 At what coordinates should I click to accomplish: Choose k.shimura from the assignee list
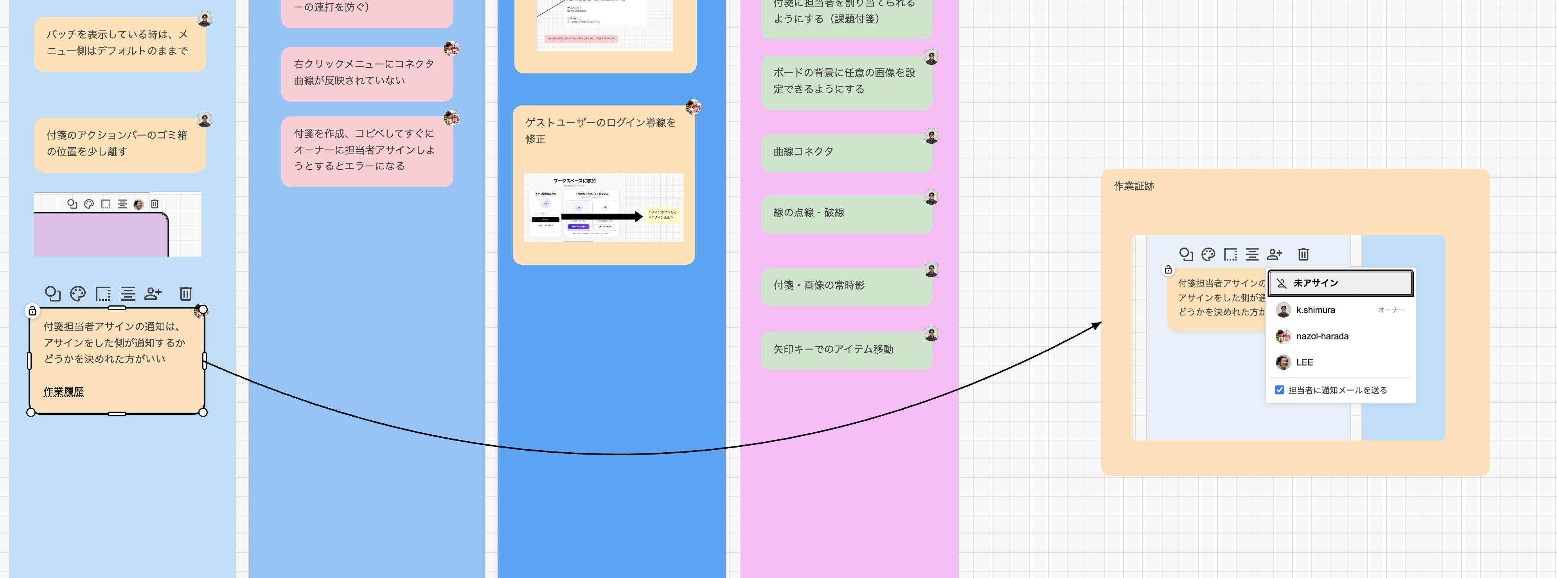(x=1340, y=310)
